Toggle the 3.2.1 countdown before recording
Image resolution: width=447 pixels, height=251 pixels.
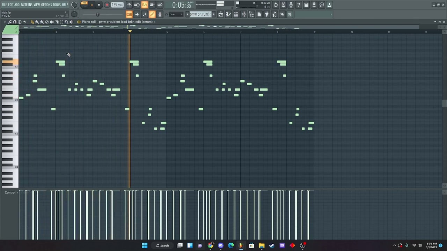(x=145, y=5)
